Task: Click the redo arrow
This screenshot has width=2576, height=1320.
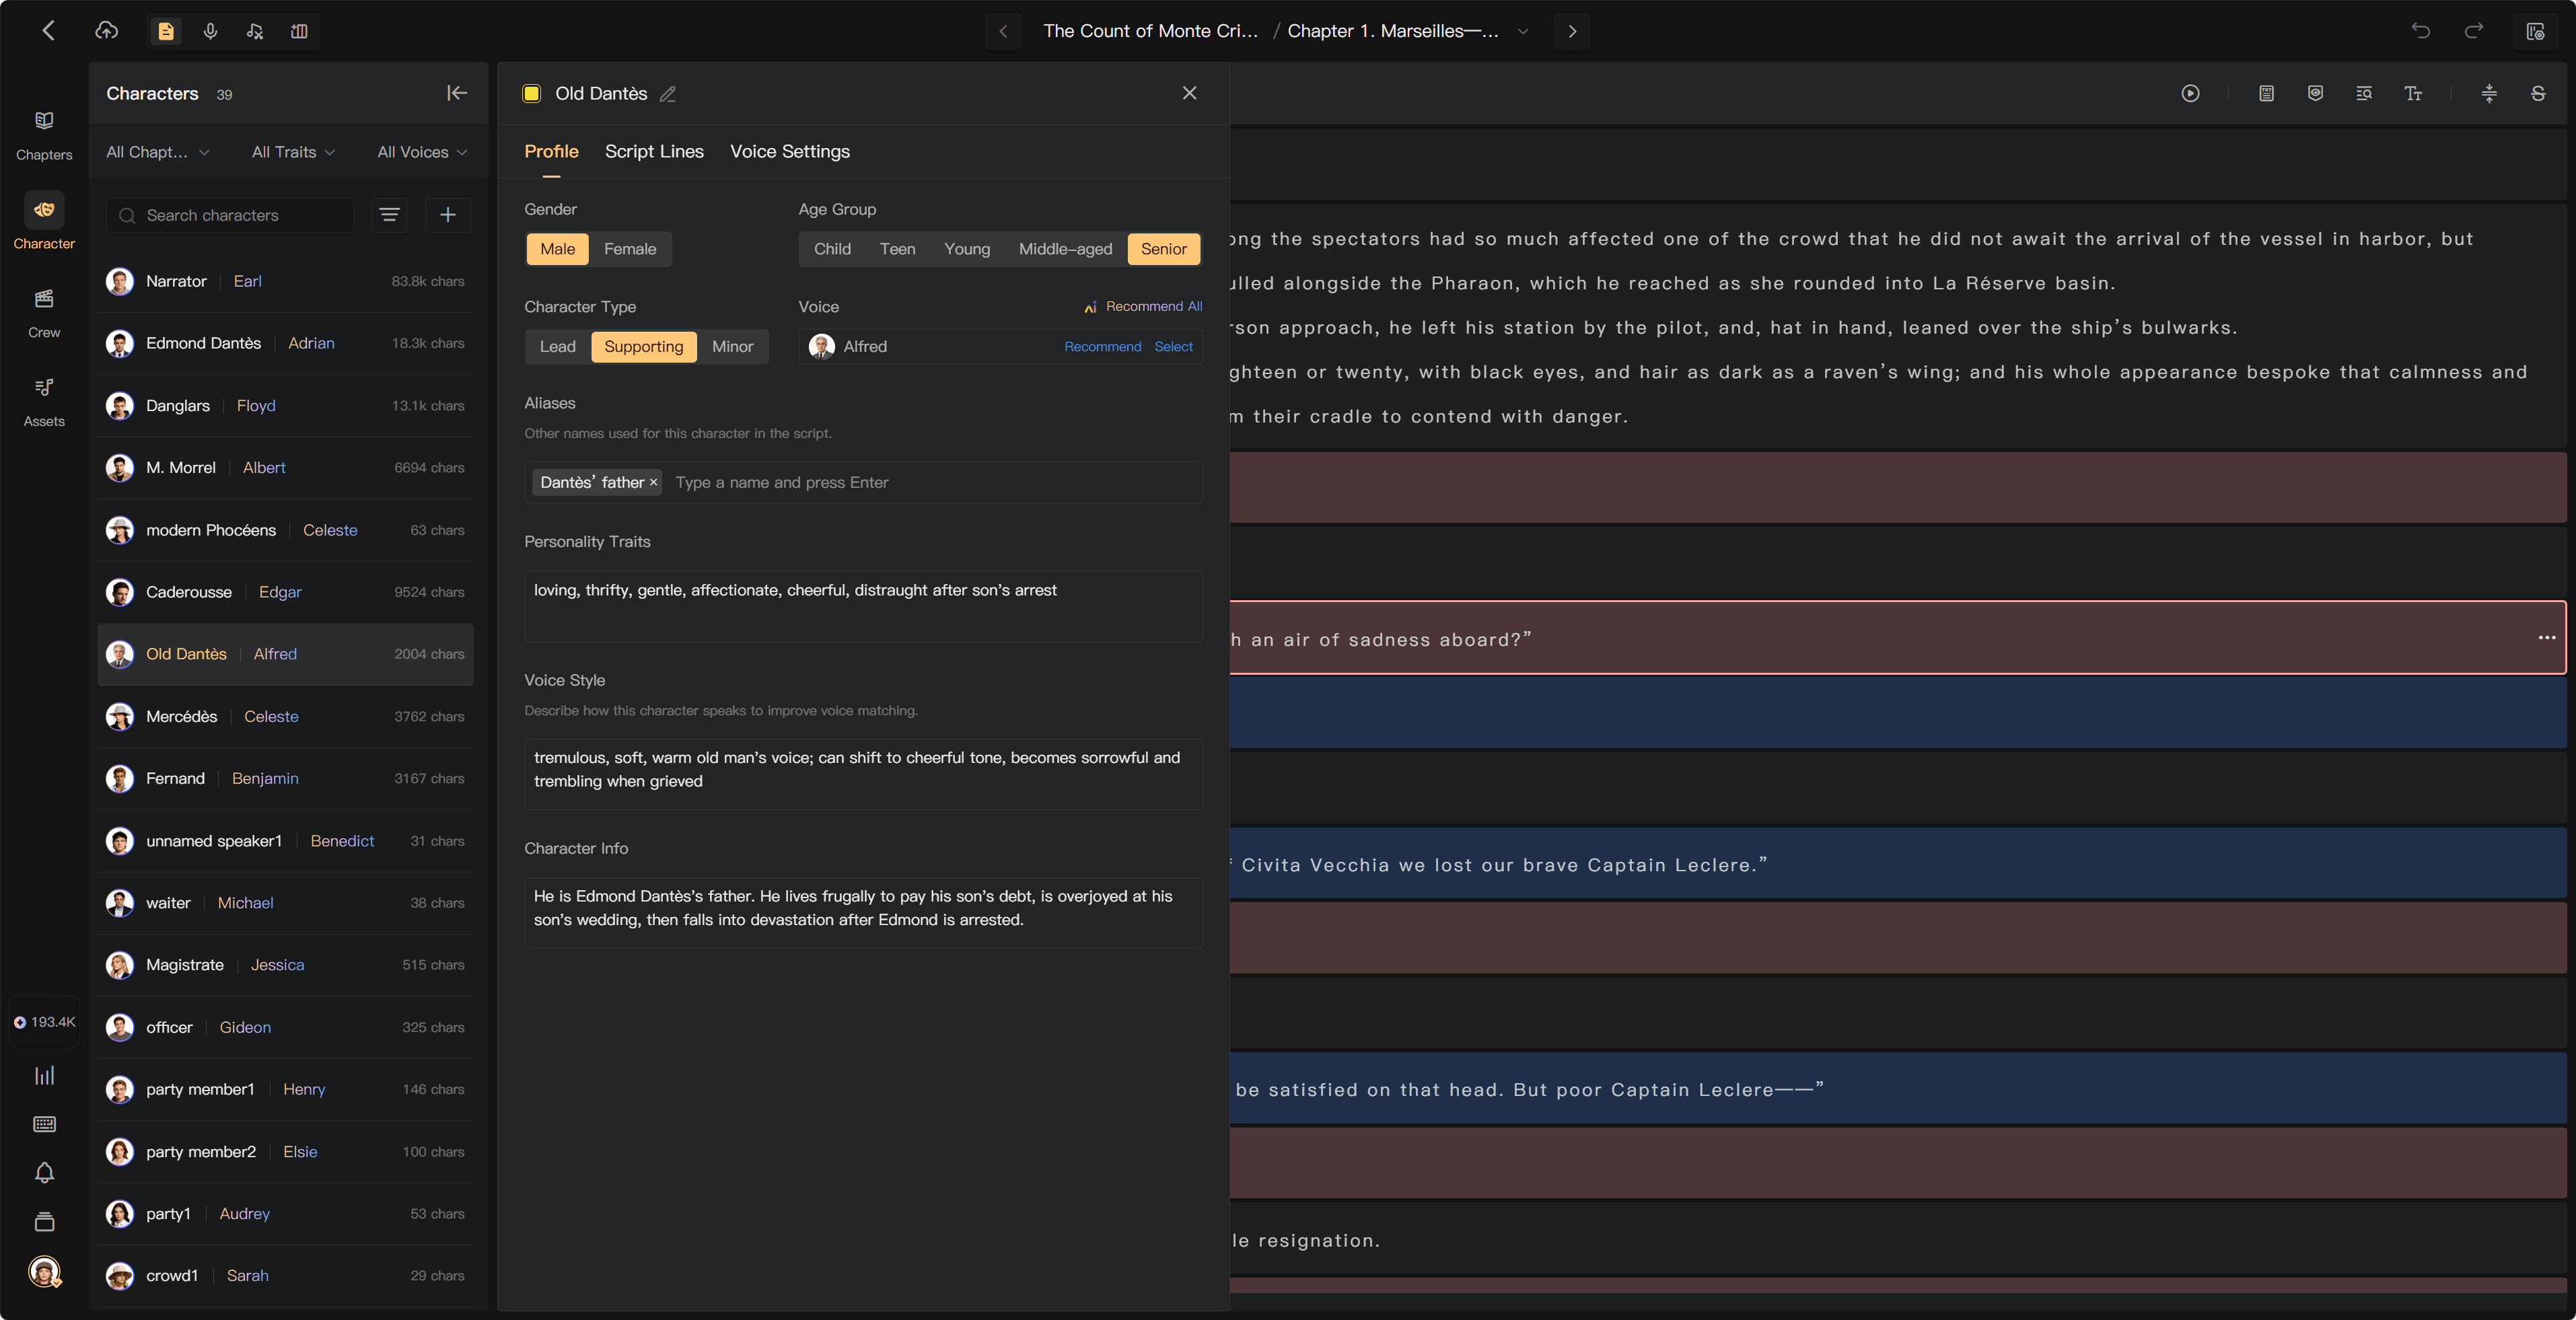Action: [x=2474, y=31]
